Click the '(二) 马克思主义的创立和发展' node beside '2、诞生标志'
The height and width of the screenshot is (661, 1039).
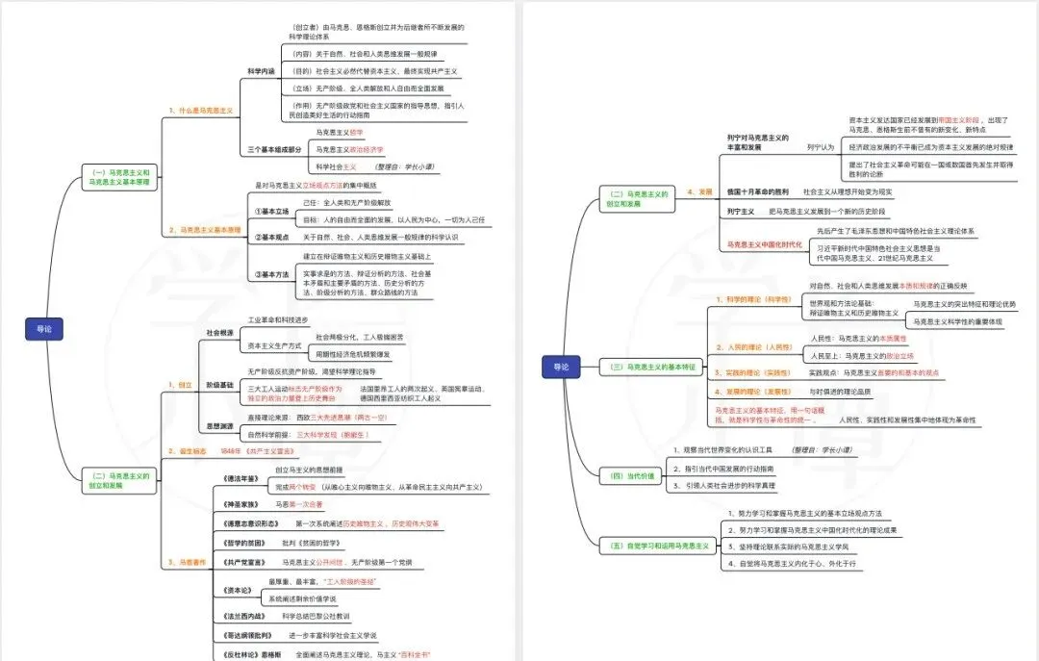119,481
